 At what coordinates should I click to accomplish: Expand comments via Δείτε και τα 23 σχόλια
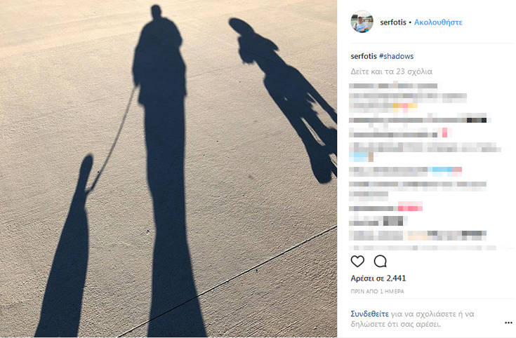(391, 72)
